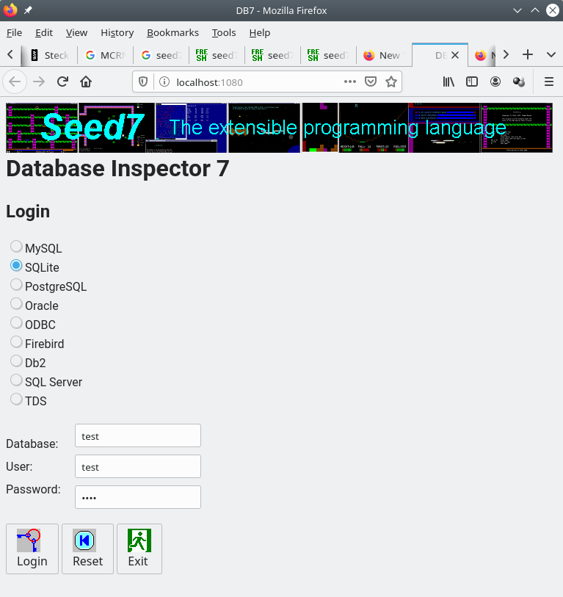The image size is (563, 597).
Task: Open the File menu
Action: coord(14,33)
